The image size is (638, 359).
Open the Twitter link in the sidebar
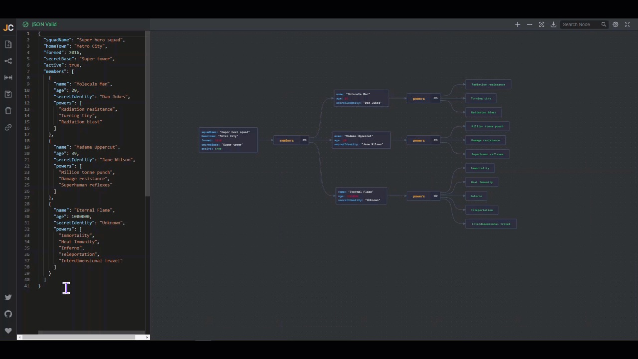tap(8, 297)
